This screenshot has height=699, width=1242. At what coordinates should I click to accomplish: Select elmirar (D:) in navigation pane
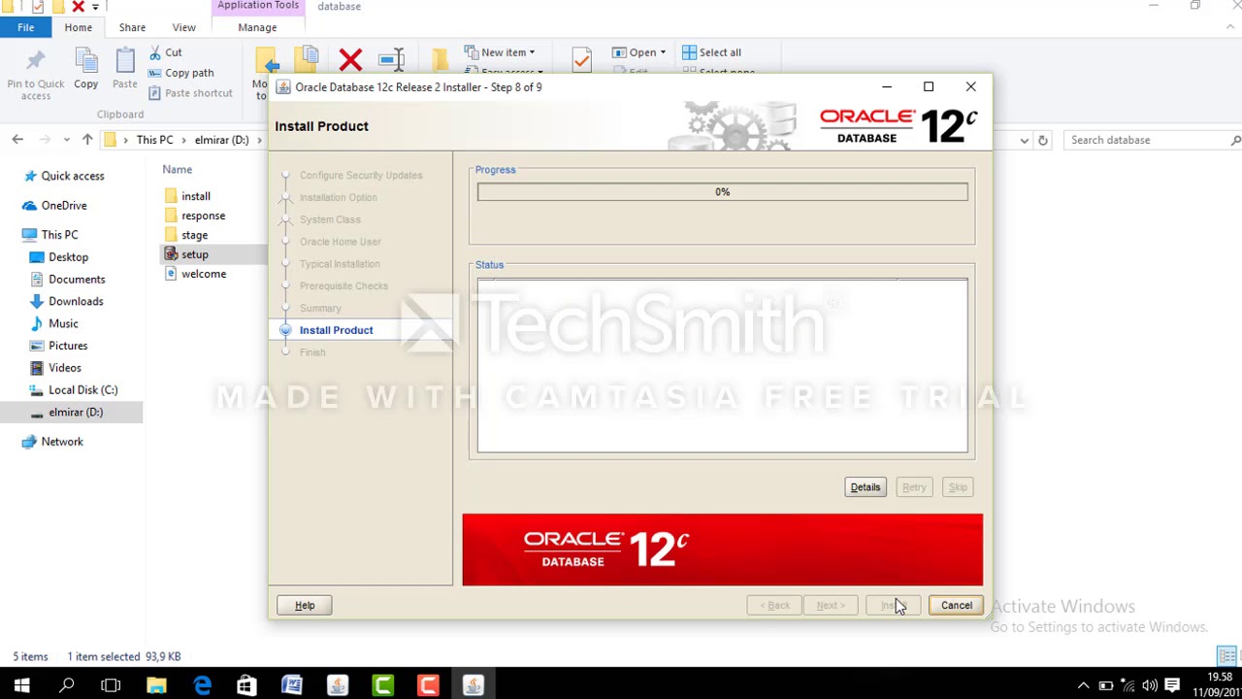click(x=76, y=412)
